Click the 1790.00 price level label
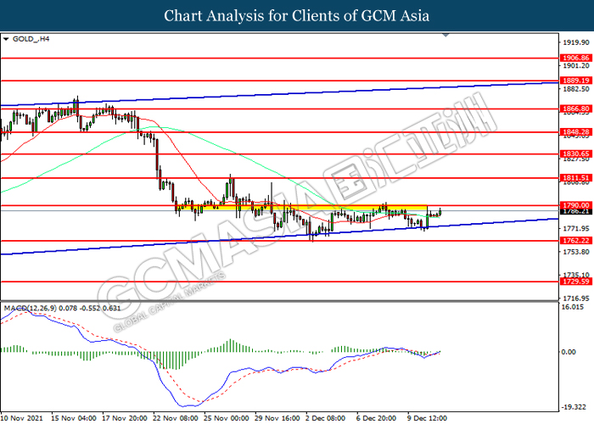Viewport: 594px width, 424px height. pos(575,205)
